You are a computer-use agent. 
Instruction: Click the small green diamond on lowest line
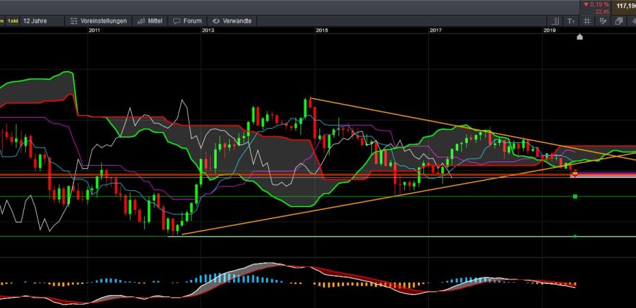[x=575, y=236]
